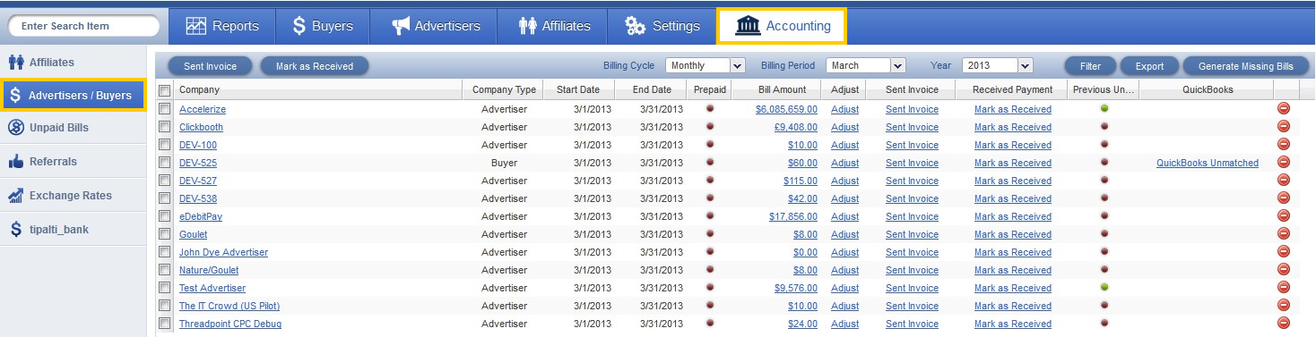The width and height of the screenshot is (1316, 337).
Task: Delete John Dye Advertiser row red icon
Action: point(1283,252)
